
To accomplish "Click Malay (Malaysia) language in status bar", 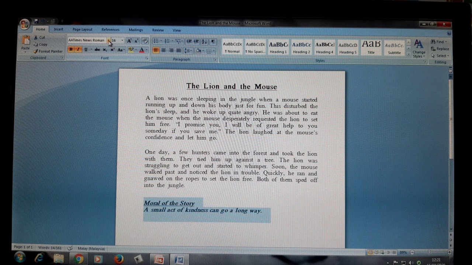I will [91, 248].
